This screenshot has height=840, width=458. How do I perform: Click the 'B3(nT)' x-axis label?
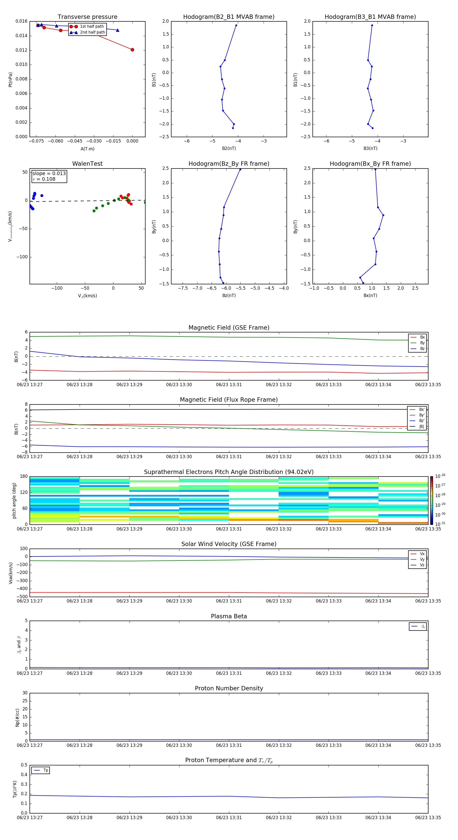tap(370, 148)
